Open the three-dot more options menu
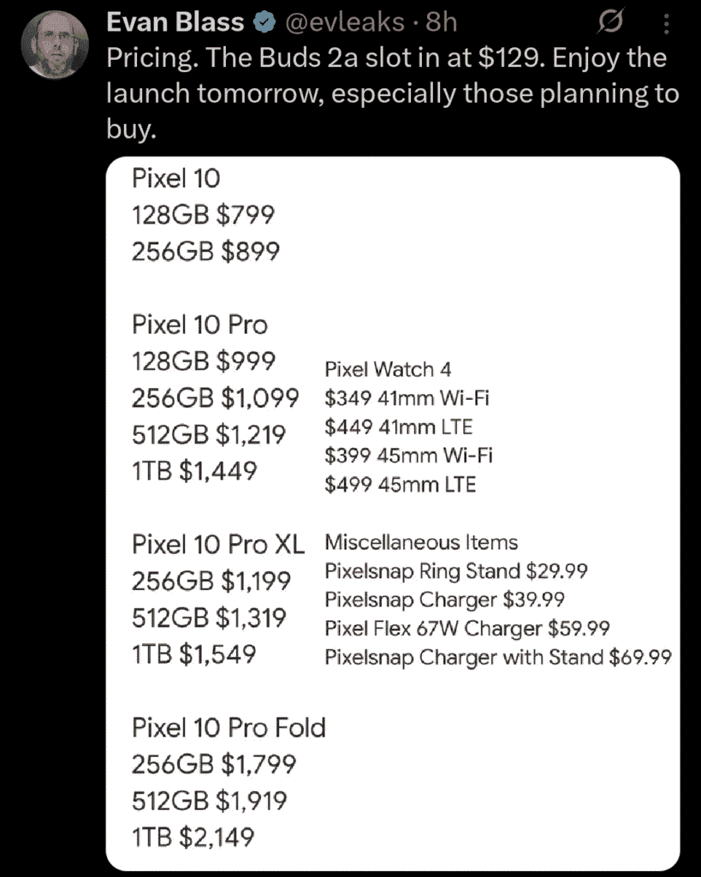 click(x=666, y=24)
